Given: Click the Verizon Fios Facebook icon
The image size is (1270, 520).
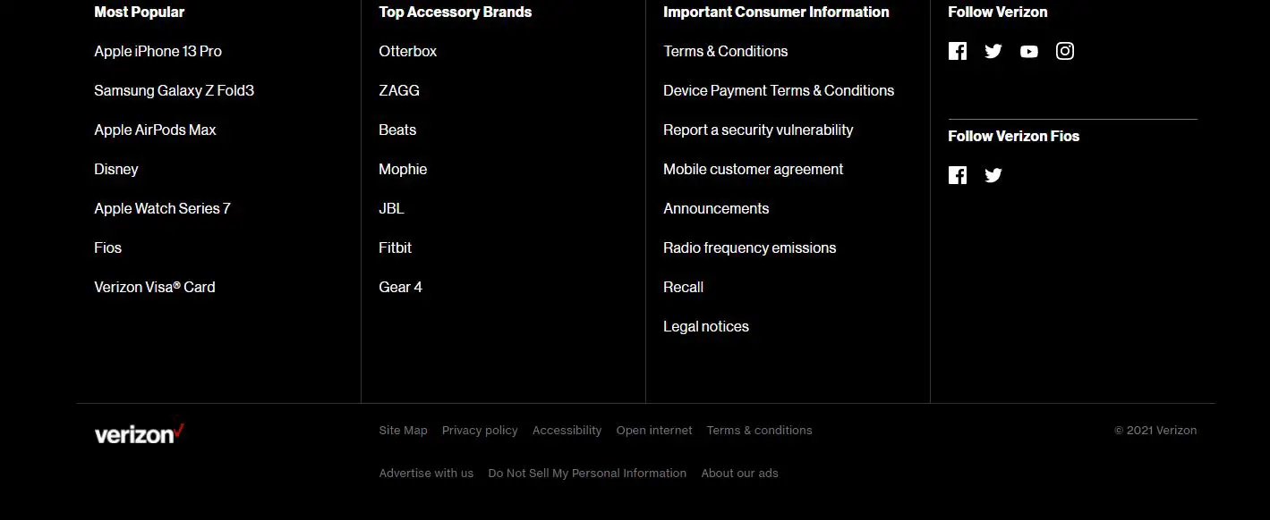Looking at the screenshot, I should pos(958,175).
